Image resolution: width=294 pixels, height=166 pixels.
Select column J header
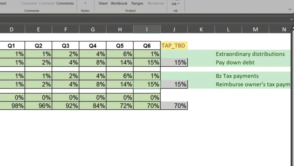pyautogui.click(x=174, y=29)
